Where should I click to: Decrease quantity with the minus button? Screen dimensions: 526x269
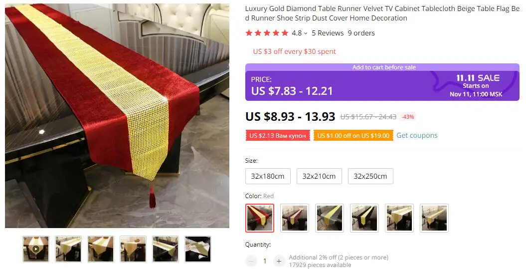click(251, 261)
